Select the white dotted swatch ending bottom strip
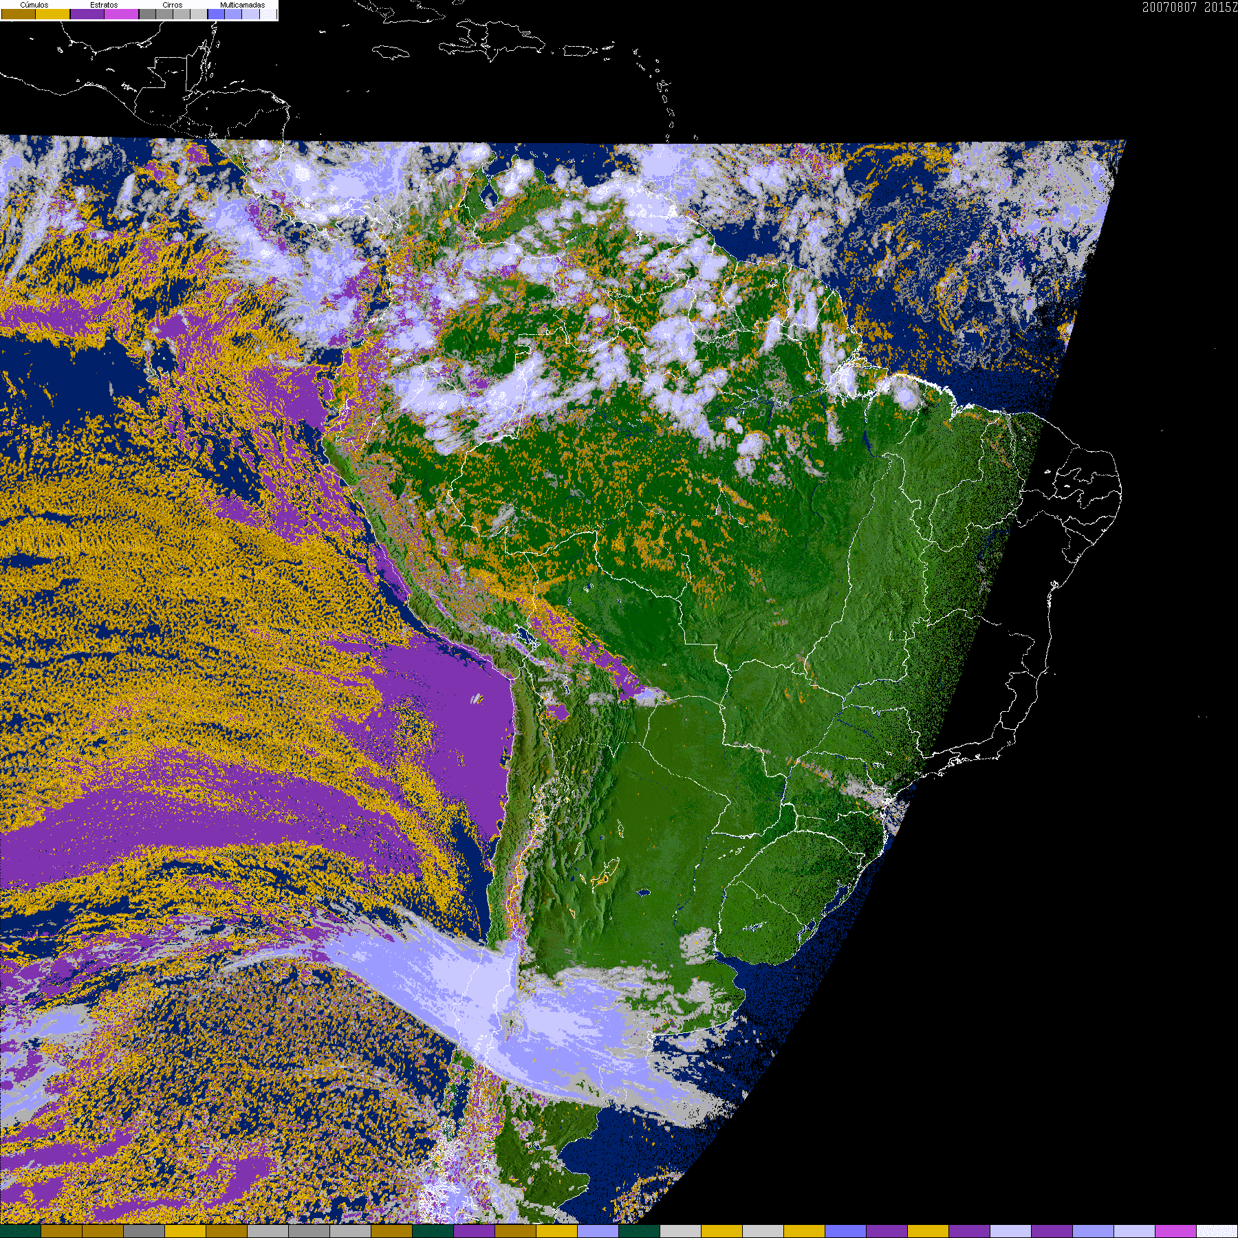1238x1238 pixels. coord(1217,1231)
